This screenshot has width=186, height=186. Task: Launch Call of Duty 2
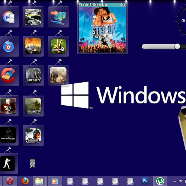(x=33, y=75)
